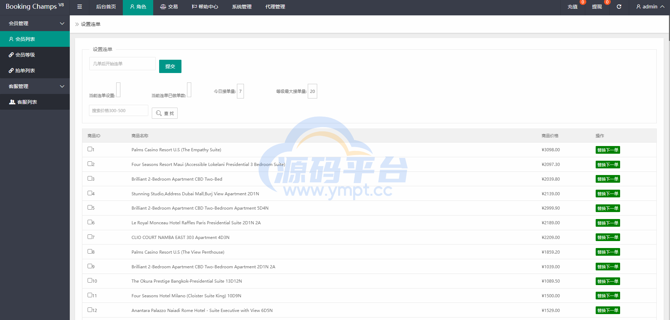Focus the 搜索价格300-500 search field

(x=119, y=110)
